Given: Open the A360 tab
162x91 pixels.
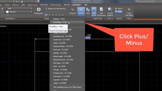Looking at the screenshot, I should click(23, 5).
